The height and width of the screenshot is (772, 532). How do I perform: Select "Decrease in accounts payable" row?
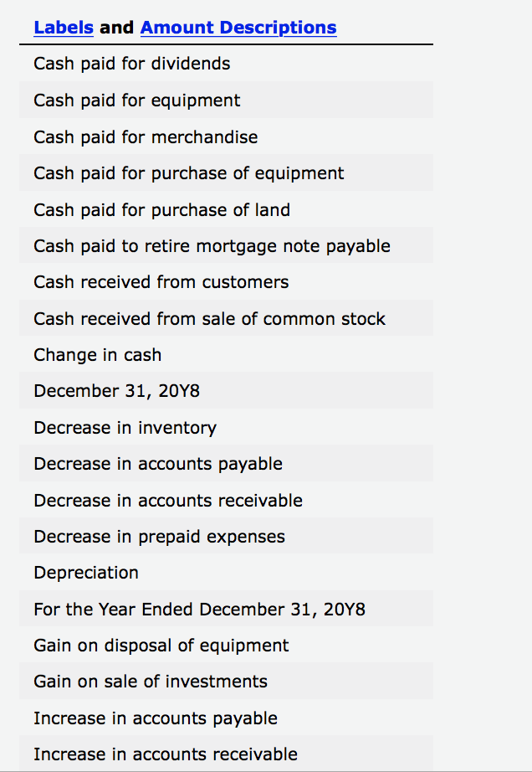[x=158, y=464]
